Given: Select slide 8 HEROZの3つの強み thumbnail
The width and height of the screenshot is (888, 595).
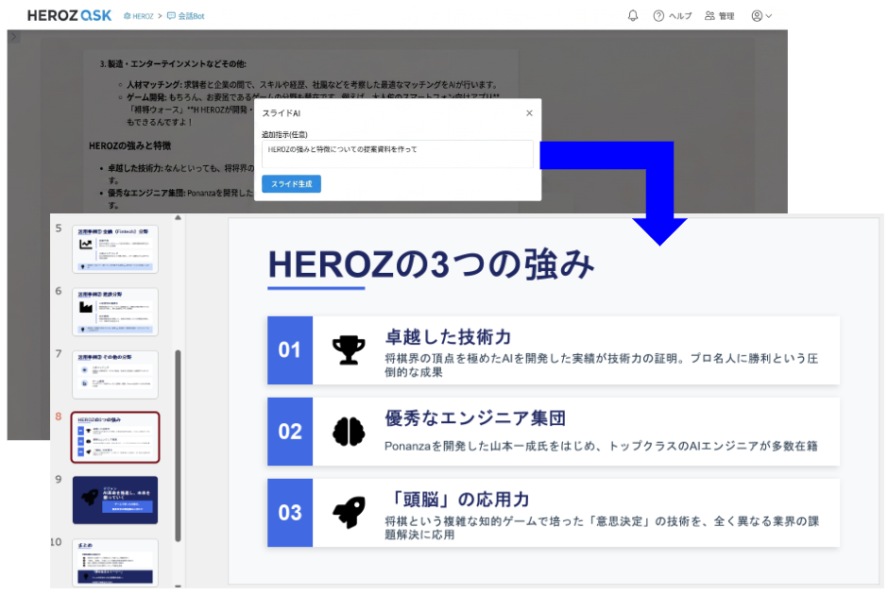Looking at the screenshot, I should tap(115, 437).
